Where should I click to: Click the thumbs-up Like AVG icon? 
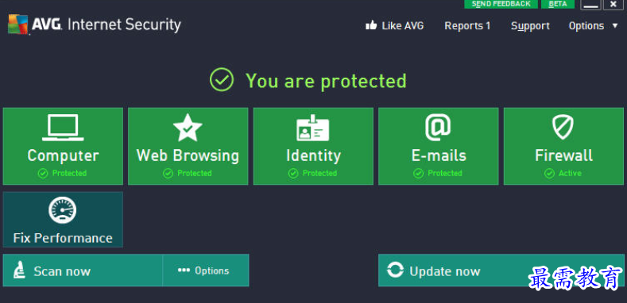[371, 25]
